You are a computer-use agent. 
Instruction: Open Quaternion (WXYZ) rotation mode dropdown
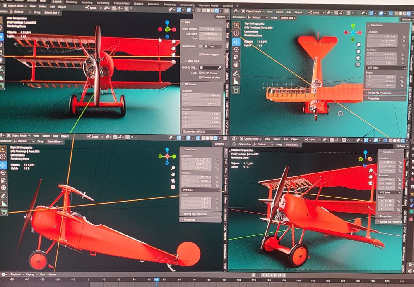pos(202,131)
